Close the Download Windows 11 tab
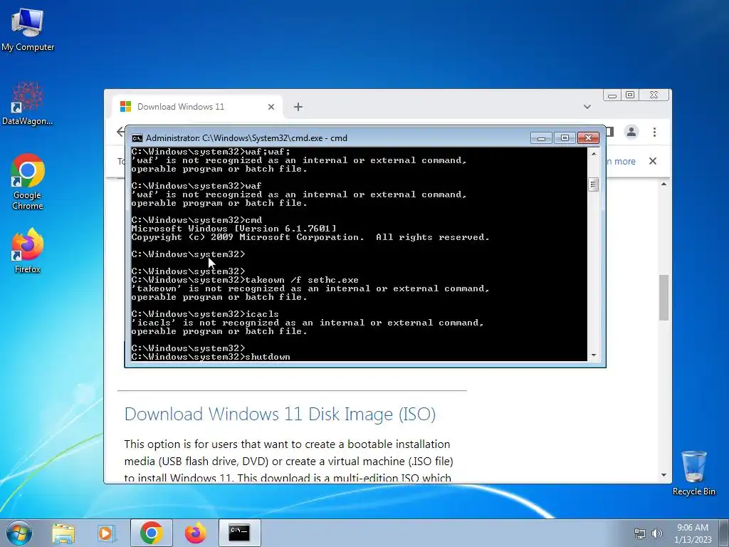Viewport: 729px width, 547px height. [x=271, y=107]
